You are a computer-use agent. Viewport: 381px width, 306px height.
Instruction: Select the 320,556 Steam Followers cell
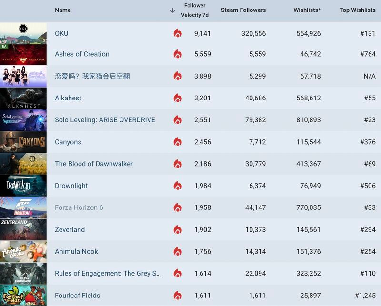(x=254, y=33)
